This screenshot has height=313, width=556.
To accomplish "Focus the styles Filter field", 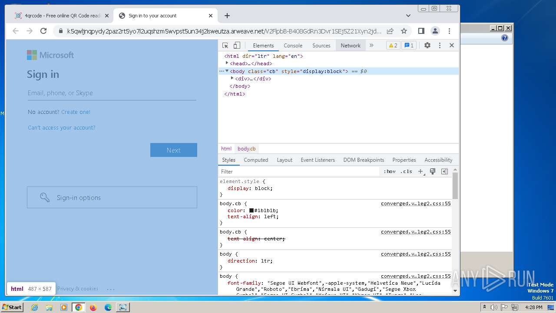I will (x=299, y=172).
